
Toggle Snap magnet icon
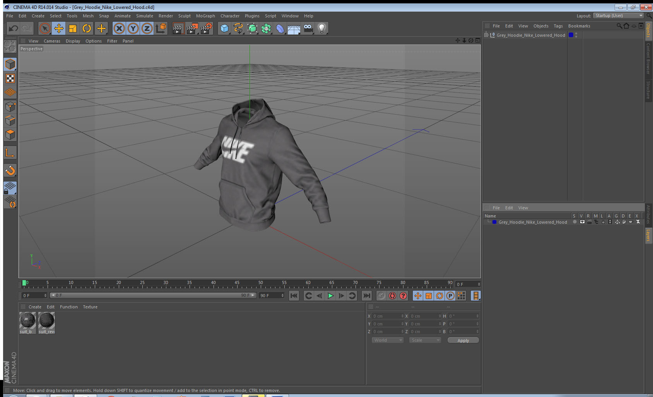coord(10,170)
